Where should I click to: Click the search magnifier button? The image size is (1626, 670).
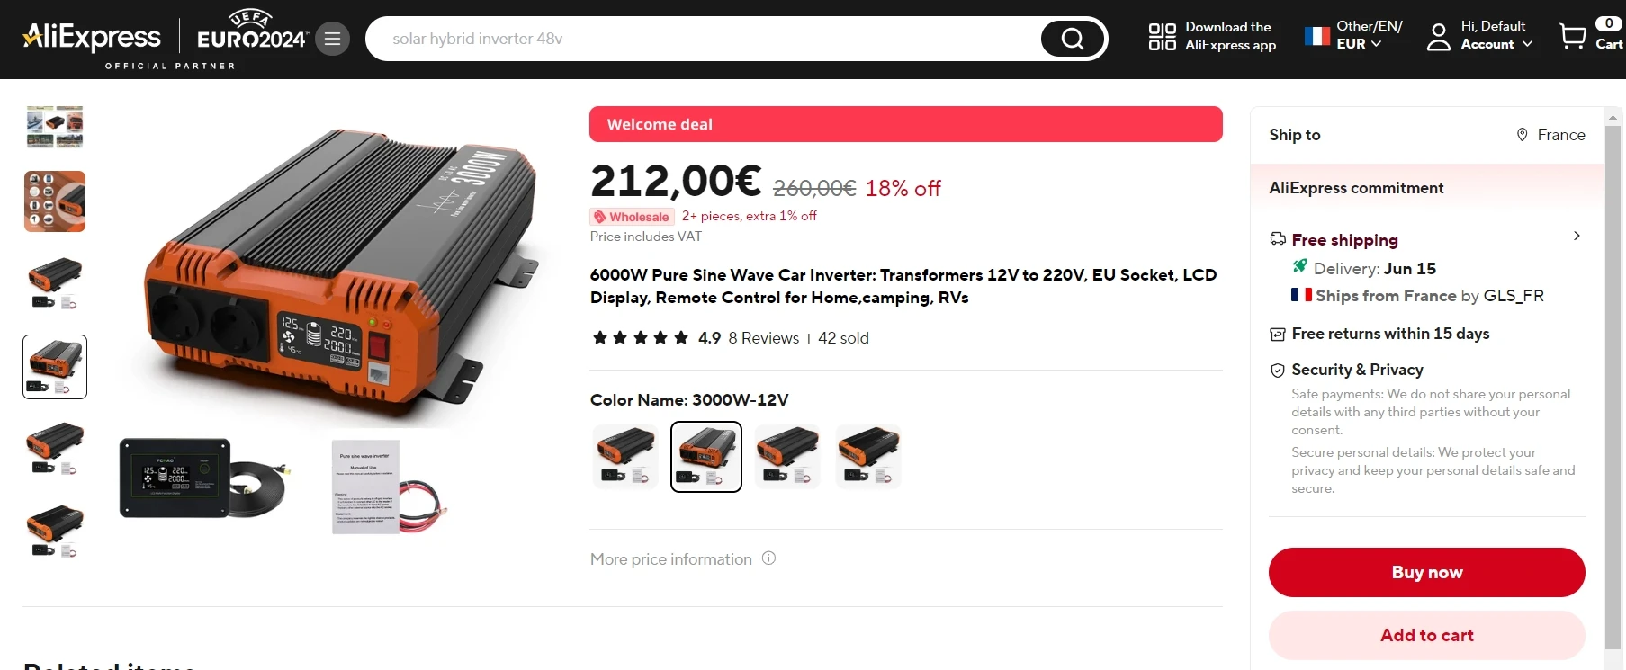coord(1072,39)
